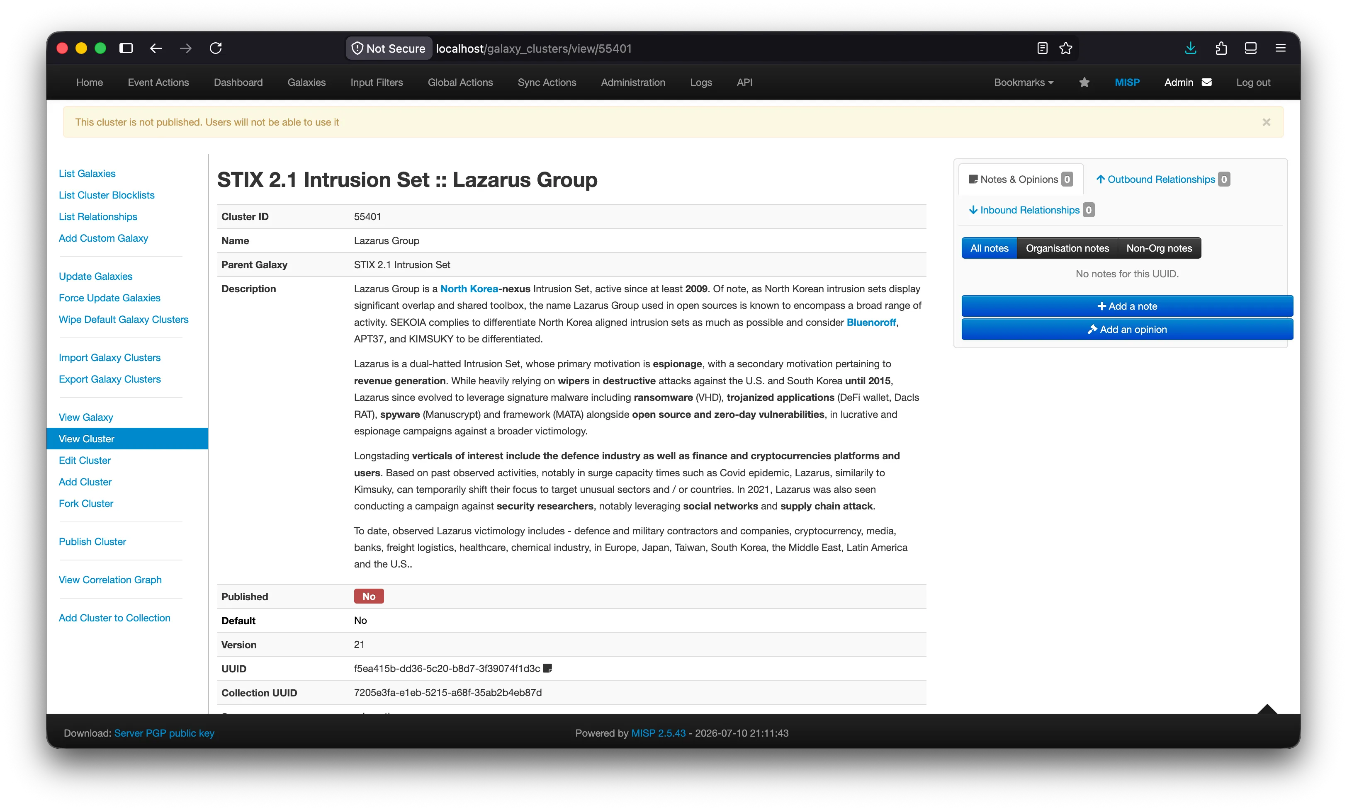The height and width of the screenshot is (810, 1347).
Task: Click Add Cluster to Collection
Action: pyautogui.click(x=114, y=618)
